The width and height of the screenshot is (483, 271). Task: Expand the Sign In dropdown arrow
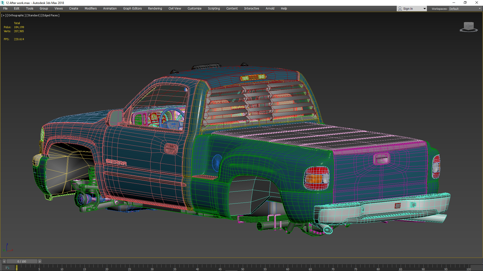click(x=424, y=9)
